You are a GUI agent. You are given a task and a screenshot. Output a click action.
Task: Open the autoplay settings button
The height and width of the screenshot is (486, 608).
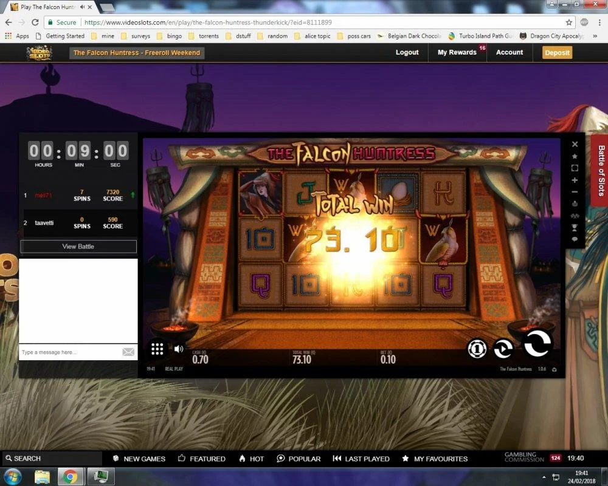point(503,349)
